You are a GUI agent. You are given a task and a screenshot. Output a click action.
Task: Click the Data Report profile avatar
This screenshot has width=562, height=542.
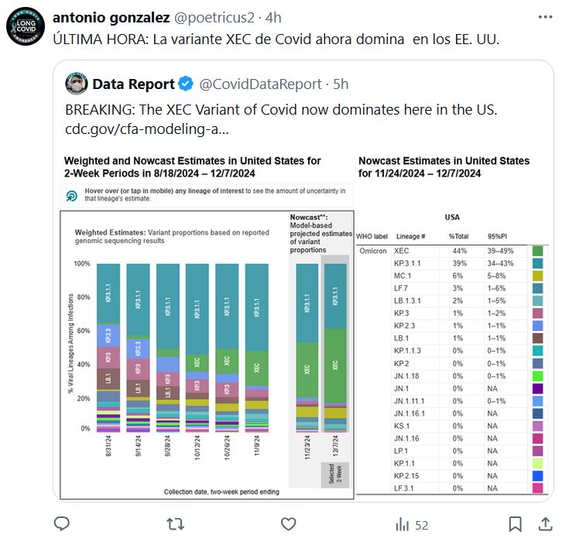[75, 83]
